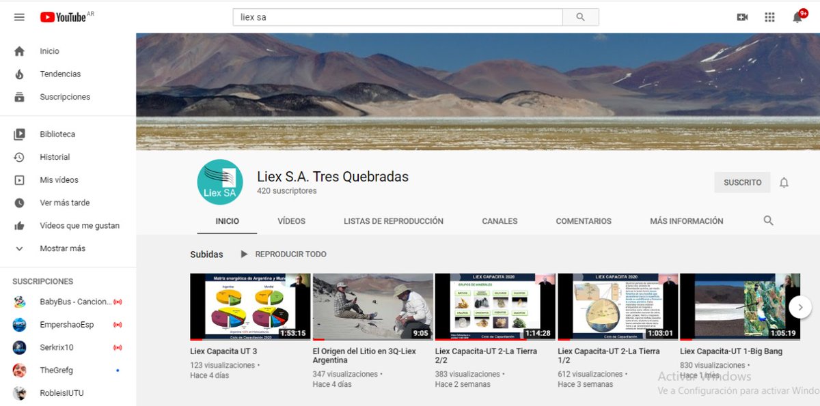
Task: Show next videos with carousel arrow
Action: pos(800,307)
